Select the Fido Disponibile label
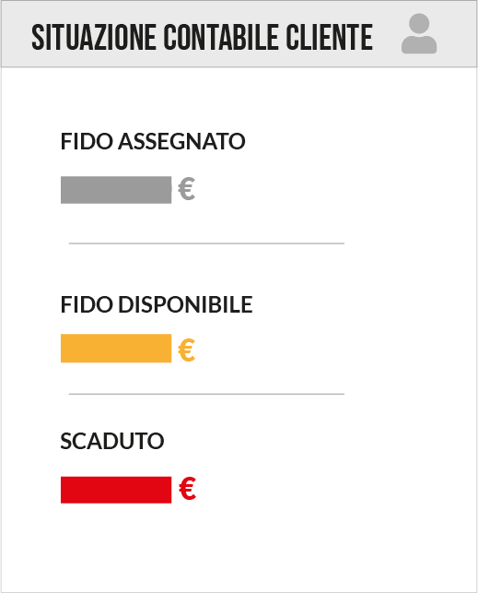 [x=157, y=304]
